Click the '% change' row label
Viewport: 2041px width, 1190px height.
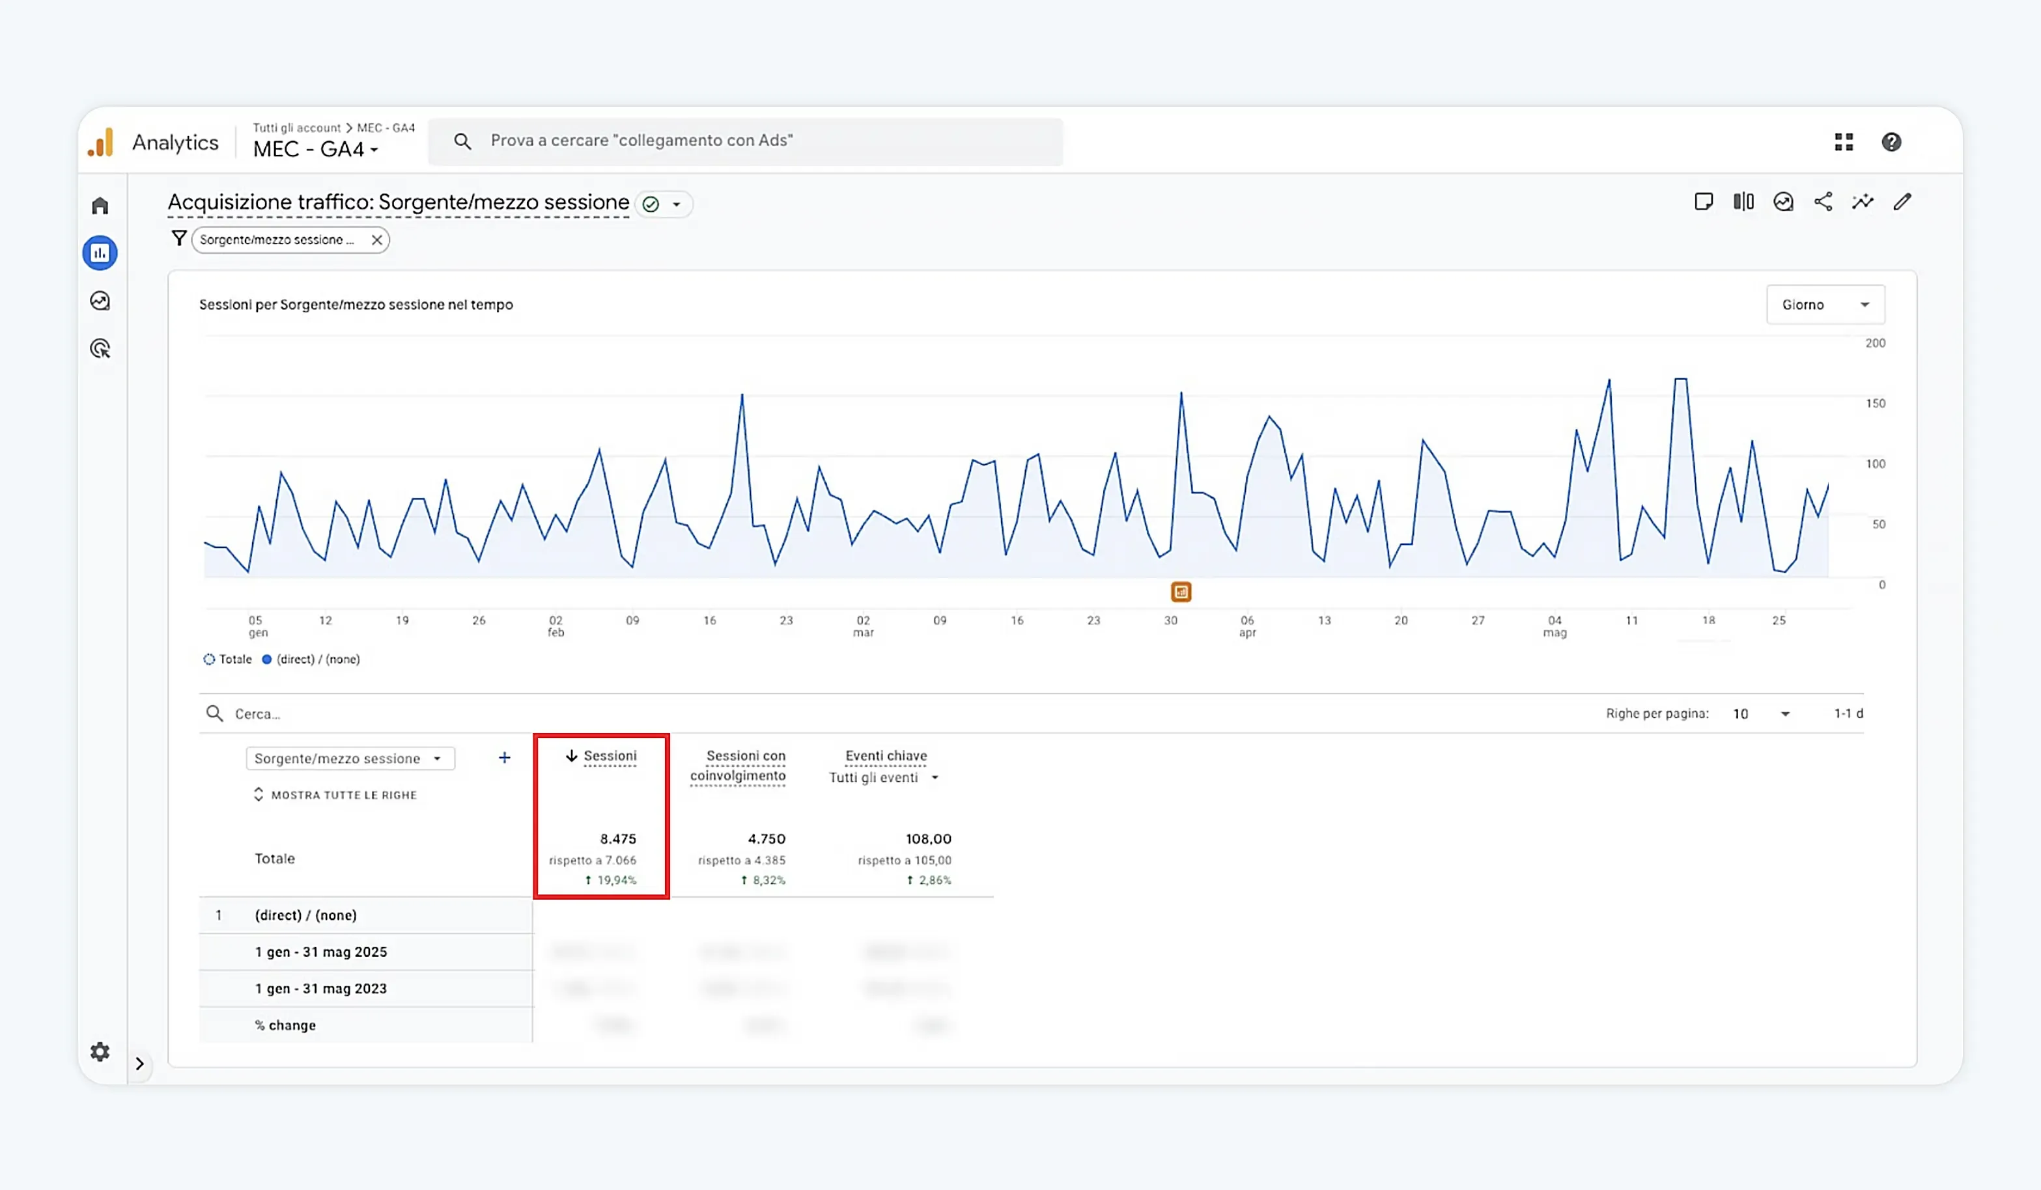[285, 1025]
